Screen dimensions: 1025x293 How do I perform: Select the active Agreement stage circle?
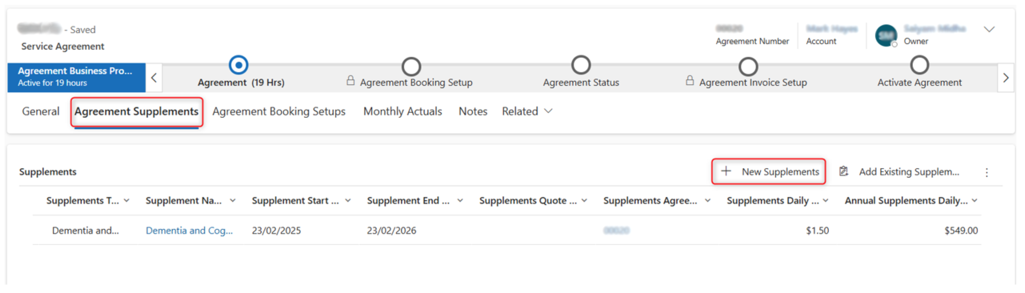click(x=238, y=65)
